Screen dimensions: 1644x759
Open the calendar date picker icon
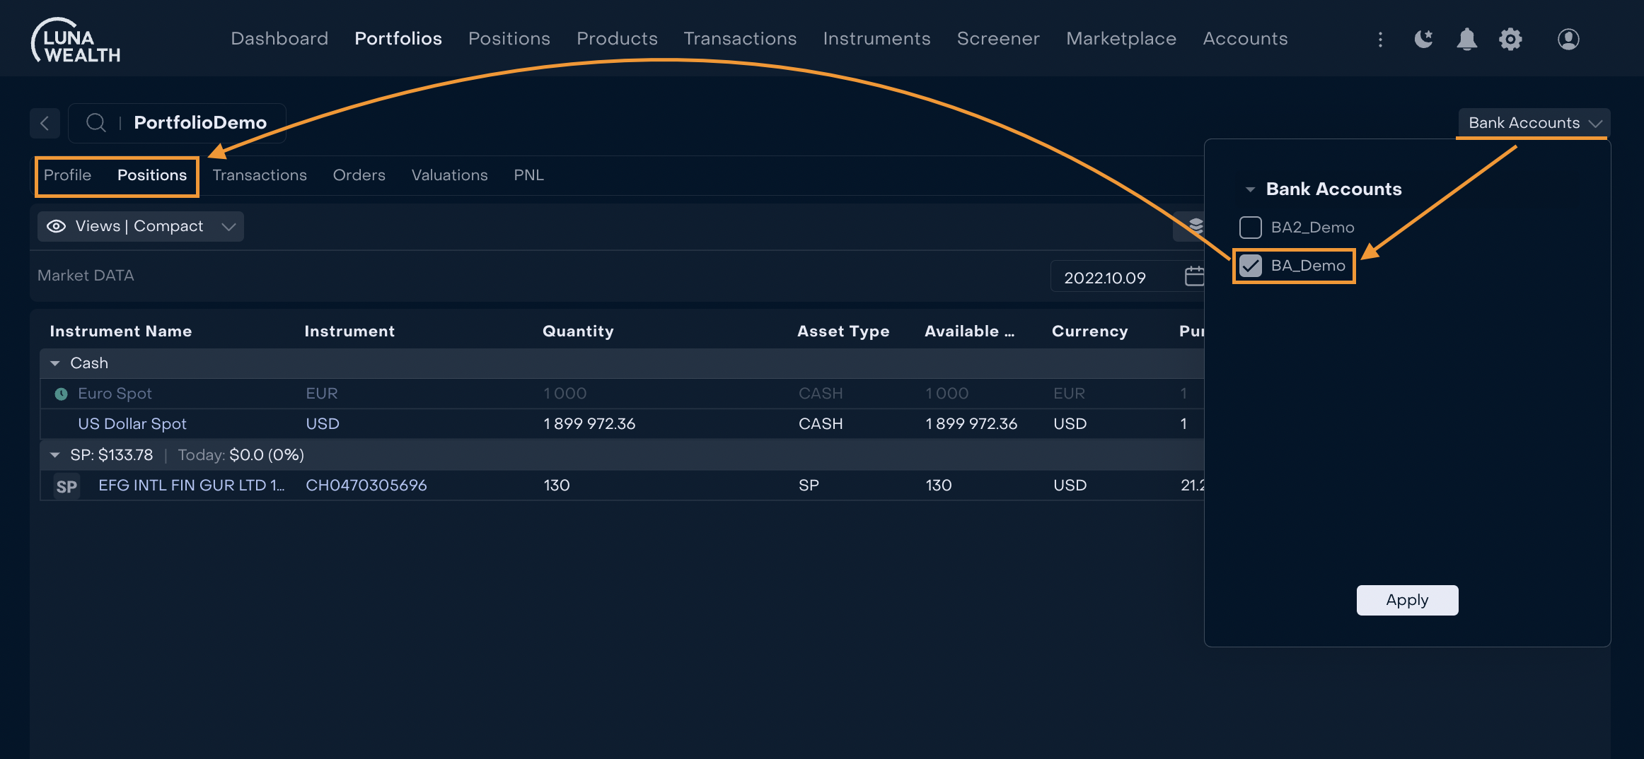[1194, 276]
